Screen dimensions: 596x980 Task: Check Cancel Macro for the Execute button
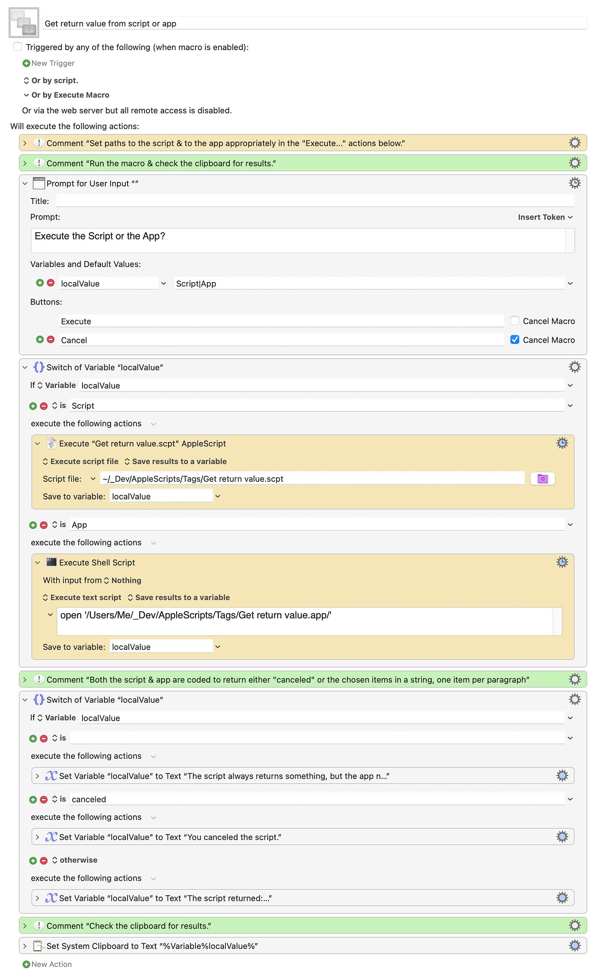(x=514, y=321)
